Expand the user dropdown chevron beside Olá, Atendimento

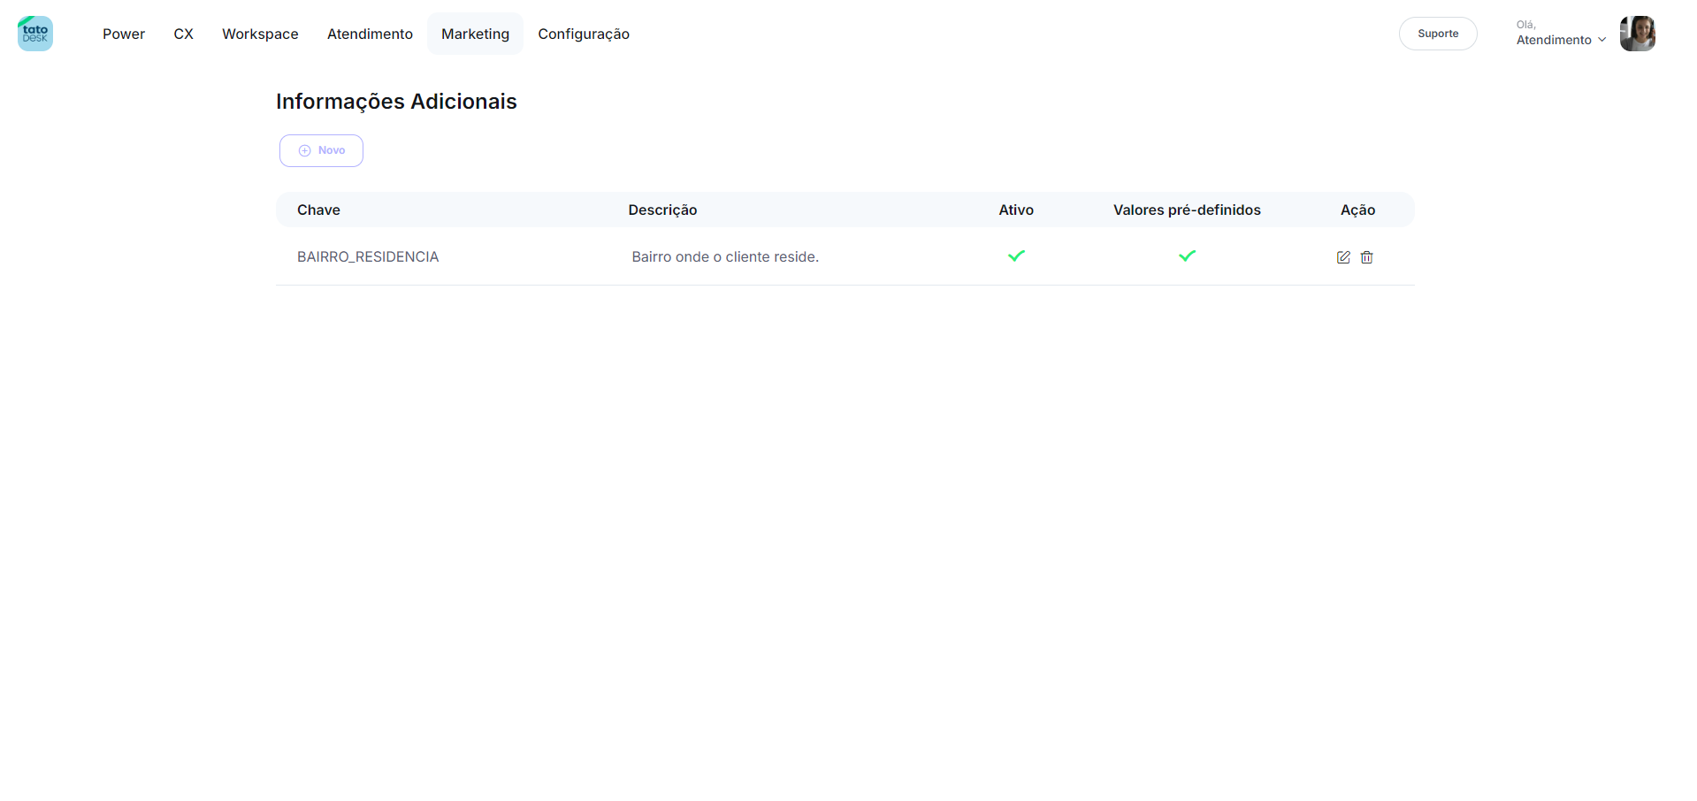[1601, 40]
